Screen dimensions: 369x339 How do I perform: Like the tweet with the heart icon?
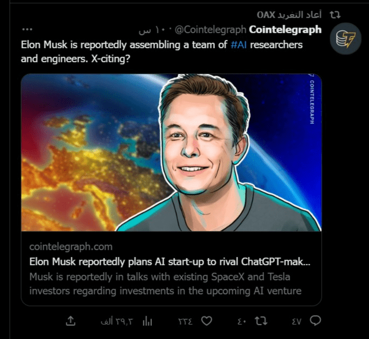(x=207, y=321)
